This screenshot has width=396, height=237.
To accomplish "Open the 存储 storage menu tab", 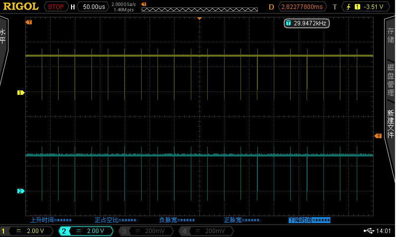I will (x=391, y=35).
